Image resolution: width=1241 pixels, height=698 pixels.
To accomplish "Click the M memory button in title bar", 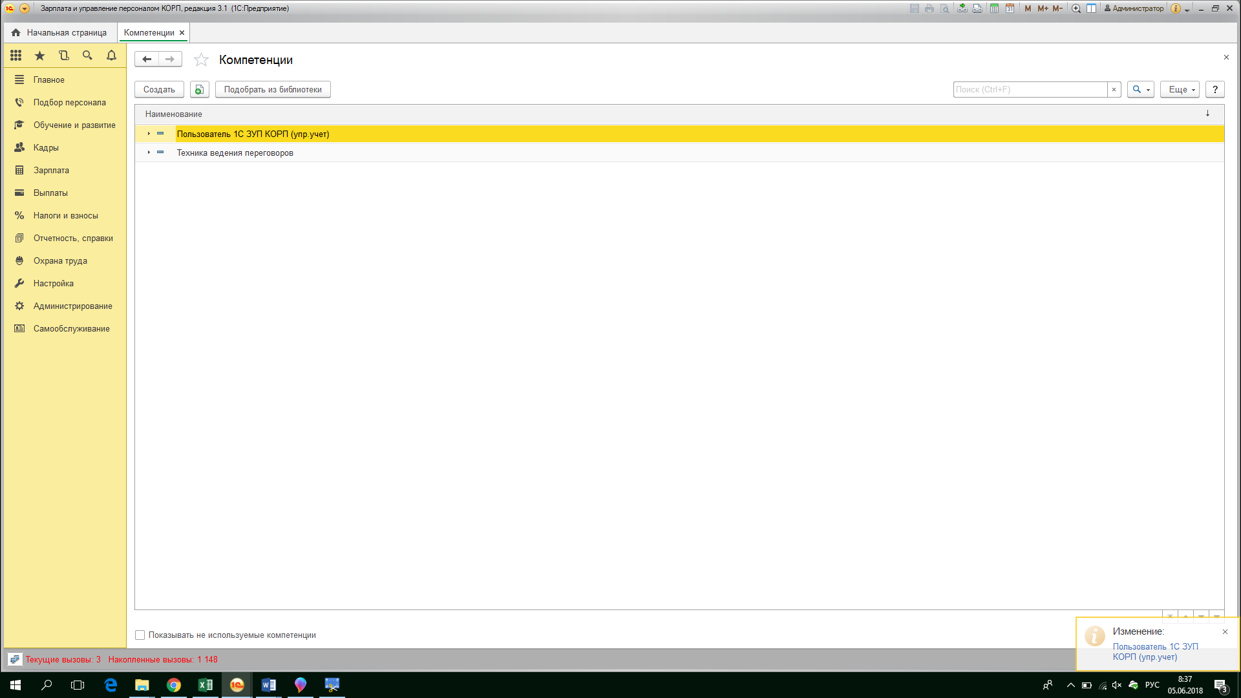I will (1028, 8).
